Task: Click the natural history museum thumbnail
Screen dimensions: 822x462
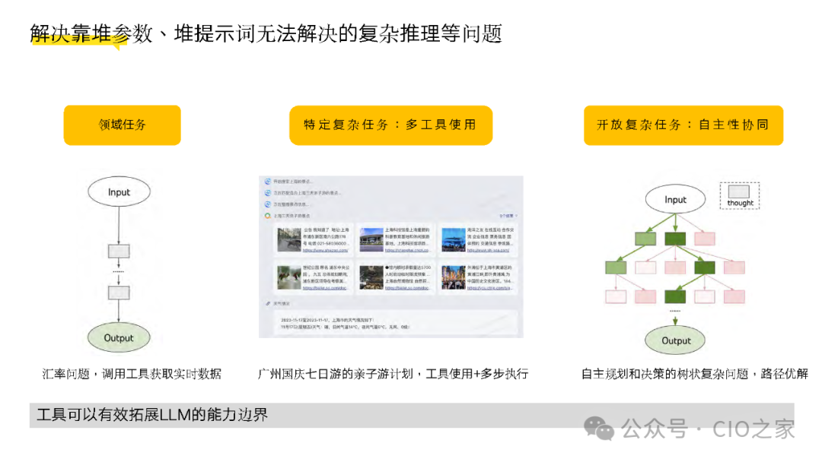Action: (371, 278)
